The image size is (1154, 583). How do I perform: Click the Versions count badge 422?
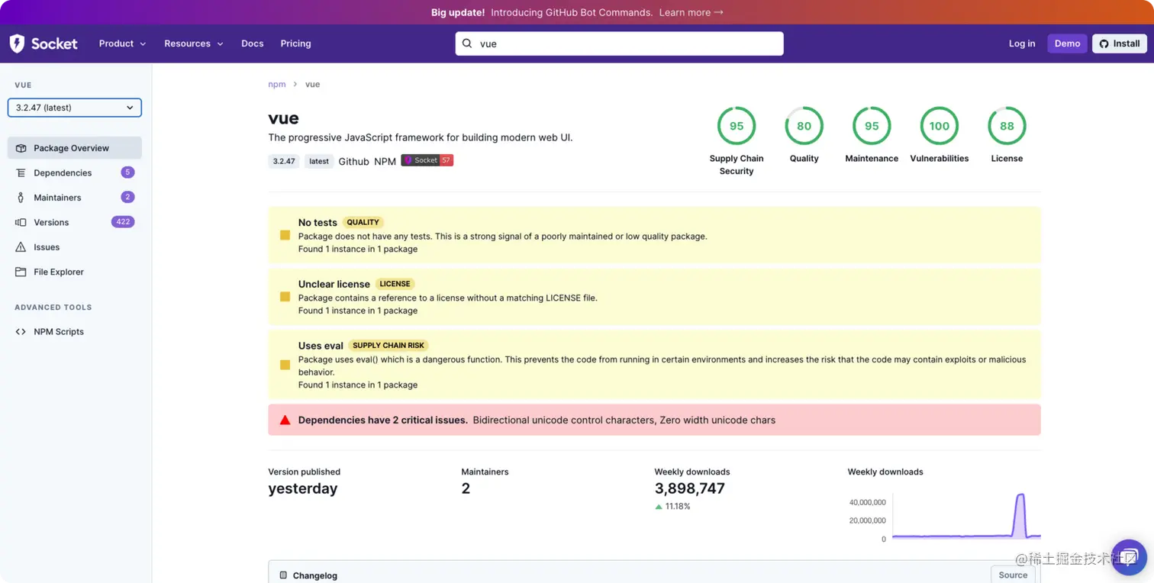click(x=123, y=222)
